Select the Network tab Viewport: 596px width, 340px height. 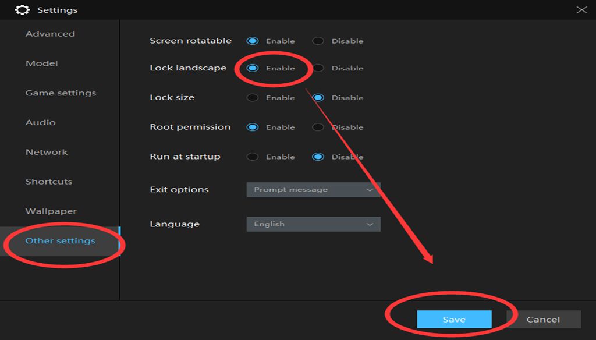tap(47, 152)
